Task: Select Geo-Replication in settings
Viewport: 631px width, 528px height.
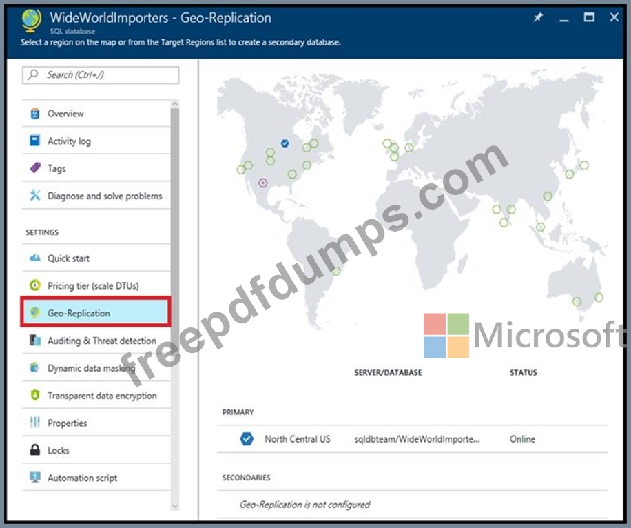Action: [x=96, y=312]
